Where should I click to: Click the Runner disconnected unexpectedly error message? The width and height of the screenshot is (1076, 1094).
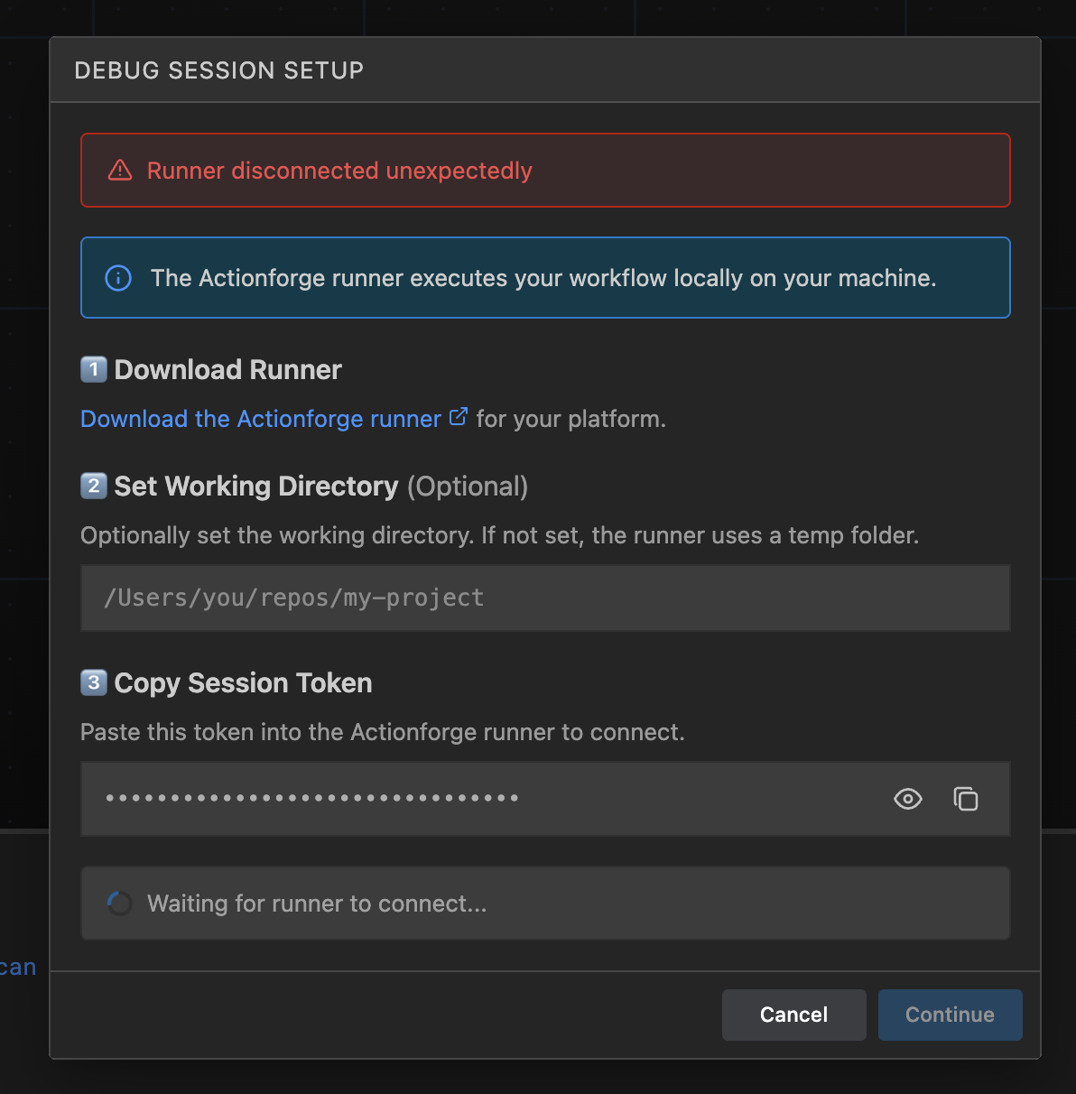pos(339,171)
